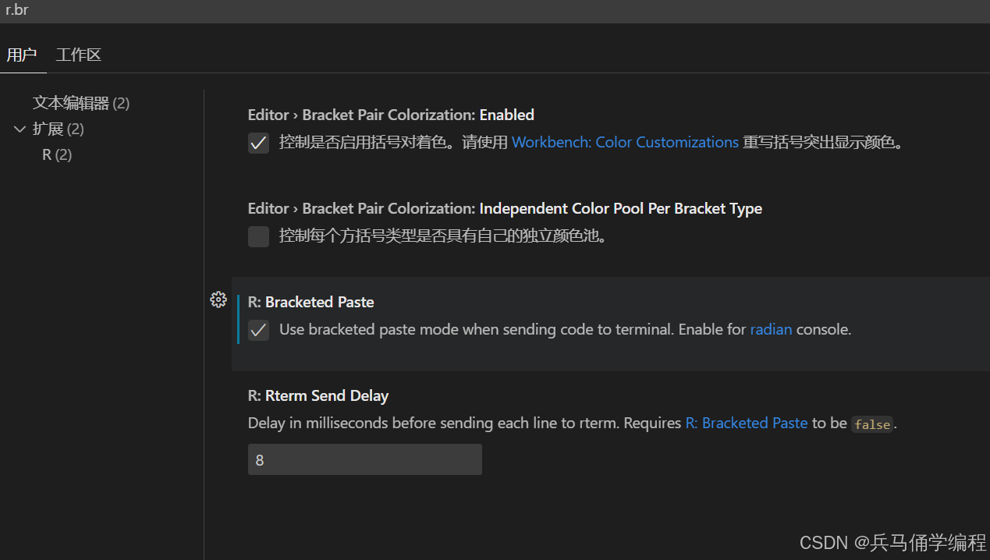Open the R: Bracketed Paste link
Screen dimensions: 990x560
click(747, 424)
